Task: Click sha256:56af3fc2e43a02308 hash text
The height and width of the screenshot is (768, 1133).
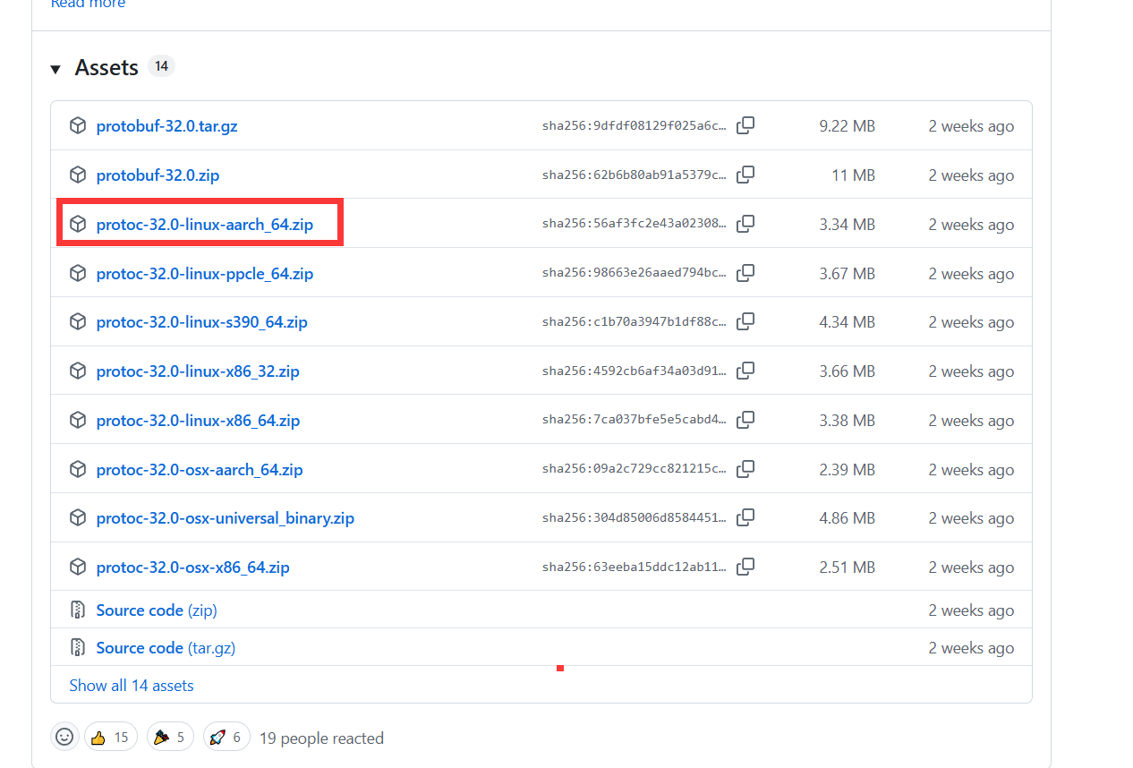Action: click(x=635, y=225)
